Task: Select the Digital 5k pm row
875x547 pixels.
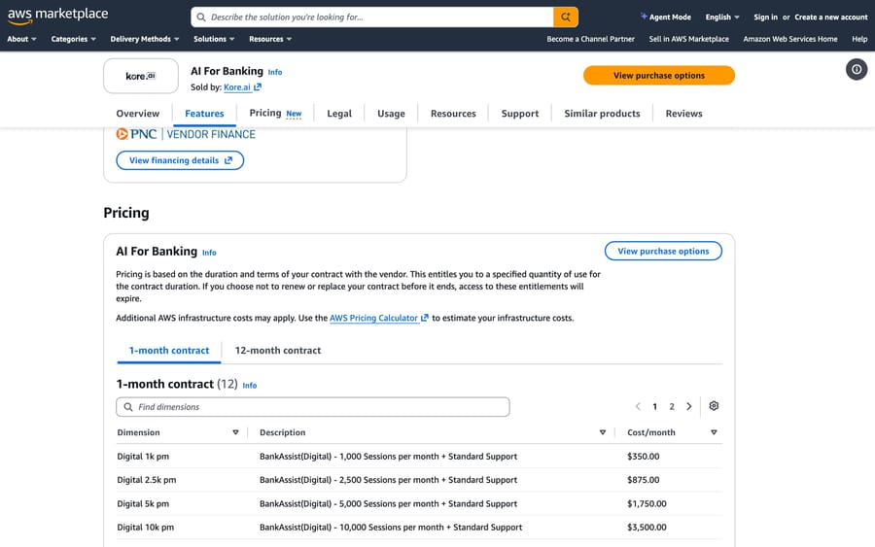Action: pyautogui.click(x=419, y=503)
